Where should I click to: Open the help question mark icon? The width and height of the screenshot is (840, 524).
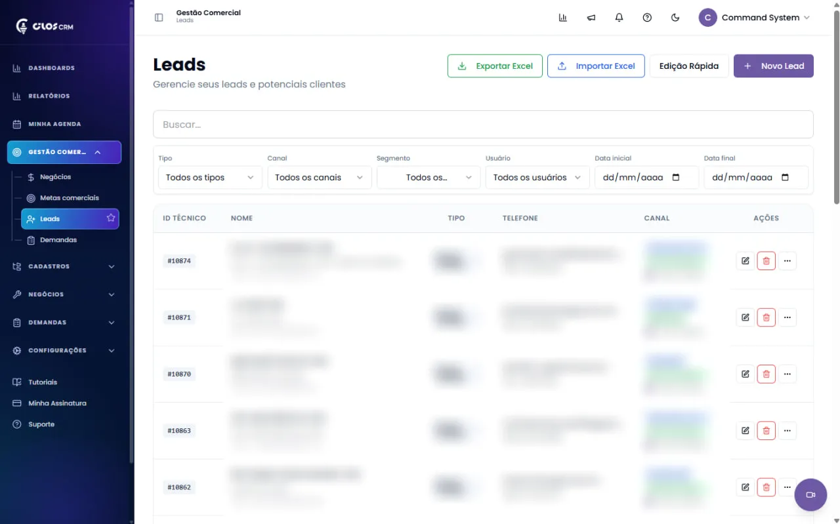pos(648,18)
